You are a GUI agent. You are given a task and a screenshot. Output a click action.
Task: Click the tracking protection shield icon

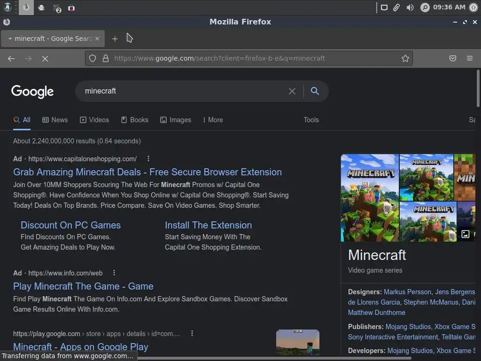click(93, 58)
